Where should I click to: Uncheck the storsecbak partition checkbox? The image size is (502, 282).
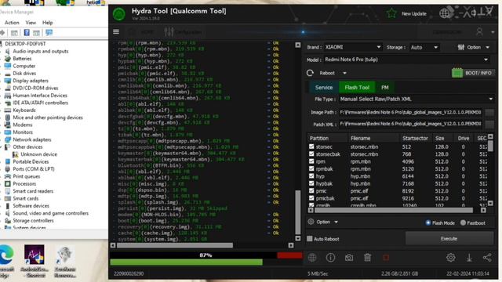coord(311,154)
